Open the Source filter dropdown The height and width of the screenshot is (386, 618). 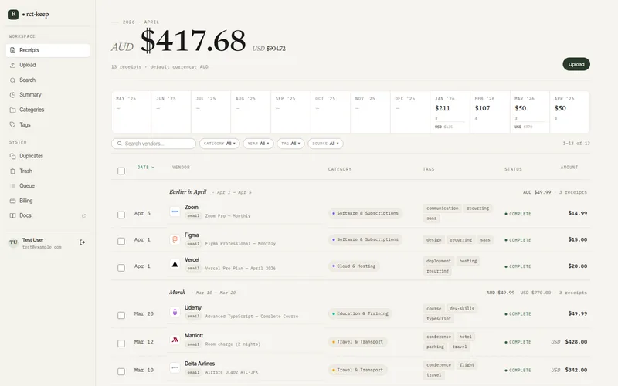pos(325,144)
